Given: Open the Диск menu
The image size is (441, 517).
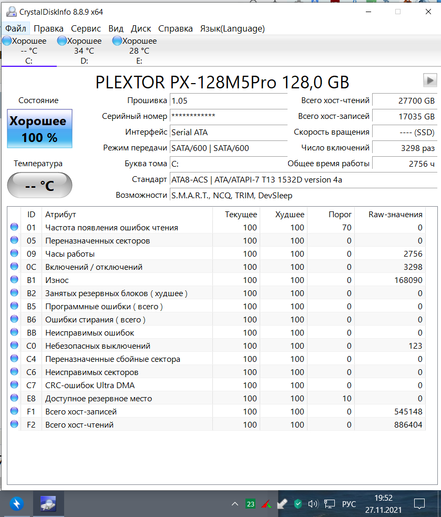Looking at the screenshot, I should 141,29.
